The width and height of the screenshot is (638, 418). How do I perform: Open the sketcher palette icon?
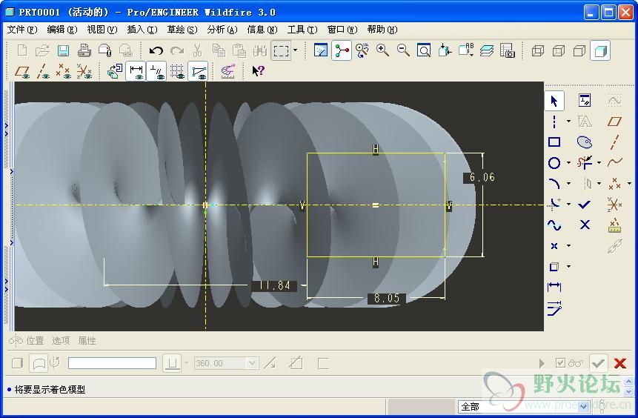click(x=585, y=142)
